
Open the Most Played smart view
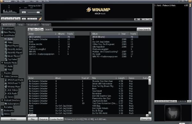12,46
